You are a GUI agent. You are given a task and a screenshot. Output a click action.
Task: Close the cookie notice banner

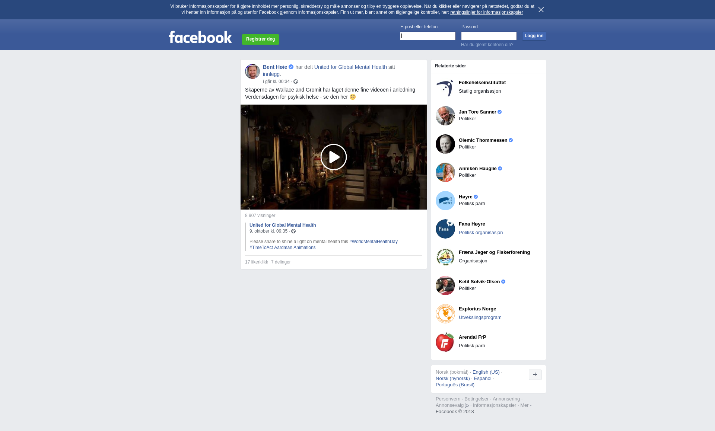[541, 10]
